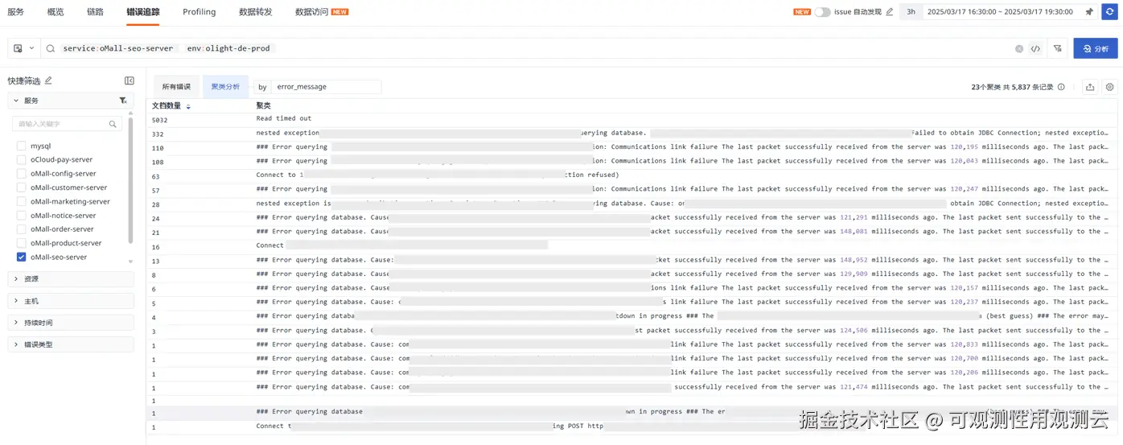Select the 错误追踪 tab
Image resolution: width=1123 pixels, height=445 pixels.
click(143, 12)
